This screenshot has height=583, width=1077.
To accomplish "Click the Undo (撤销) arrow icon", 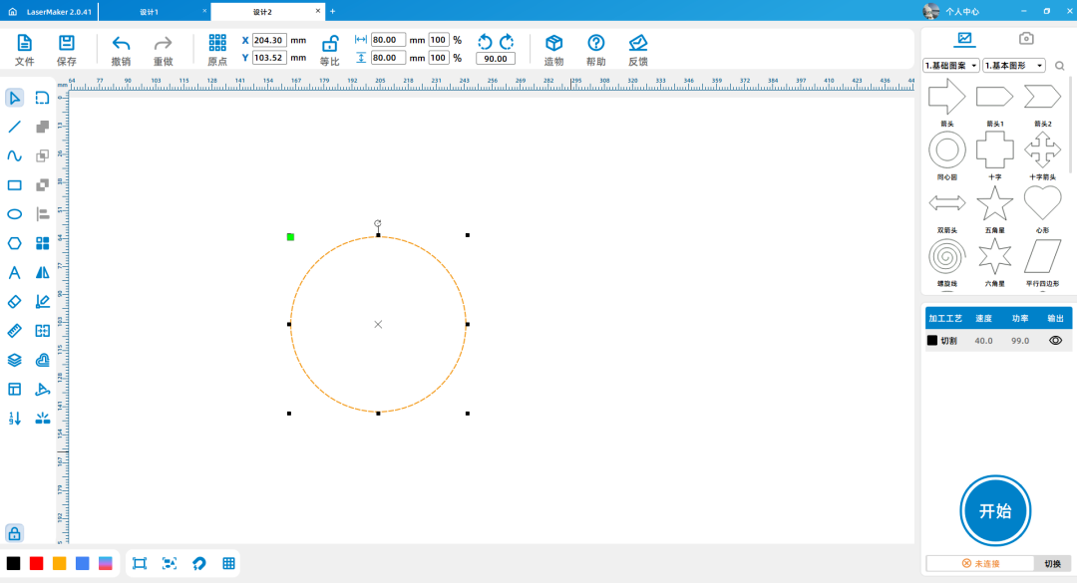I will pyautogui.click(x=121, y=43).
